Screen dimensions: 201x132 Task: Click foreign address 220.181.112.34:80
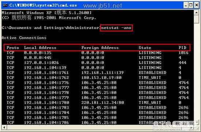[103, 103]
